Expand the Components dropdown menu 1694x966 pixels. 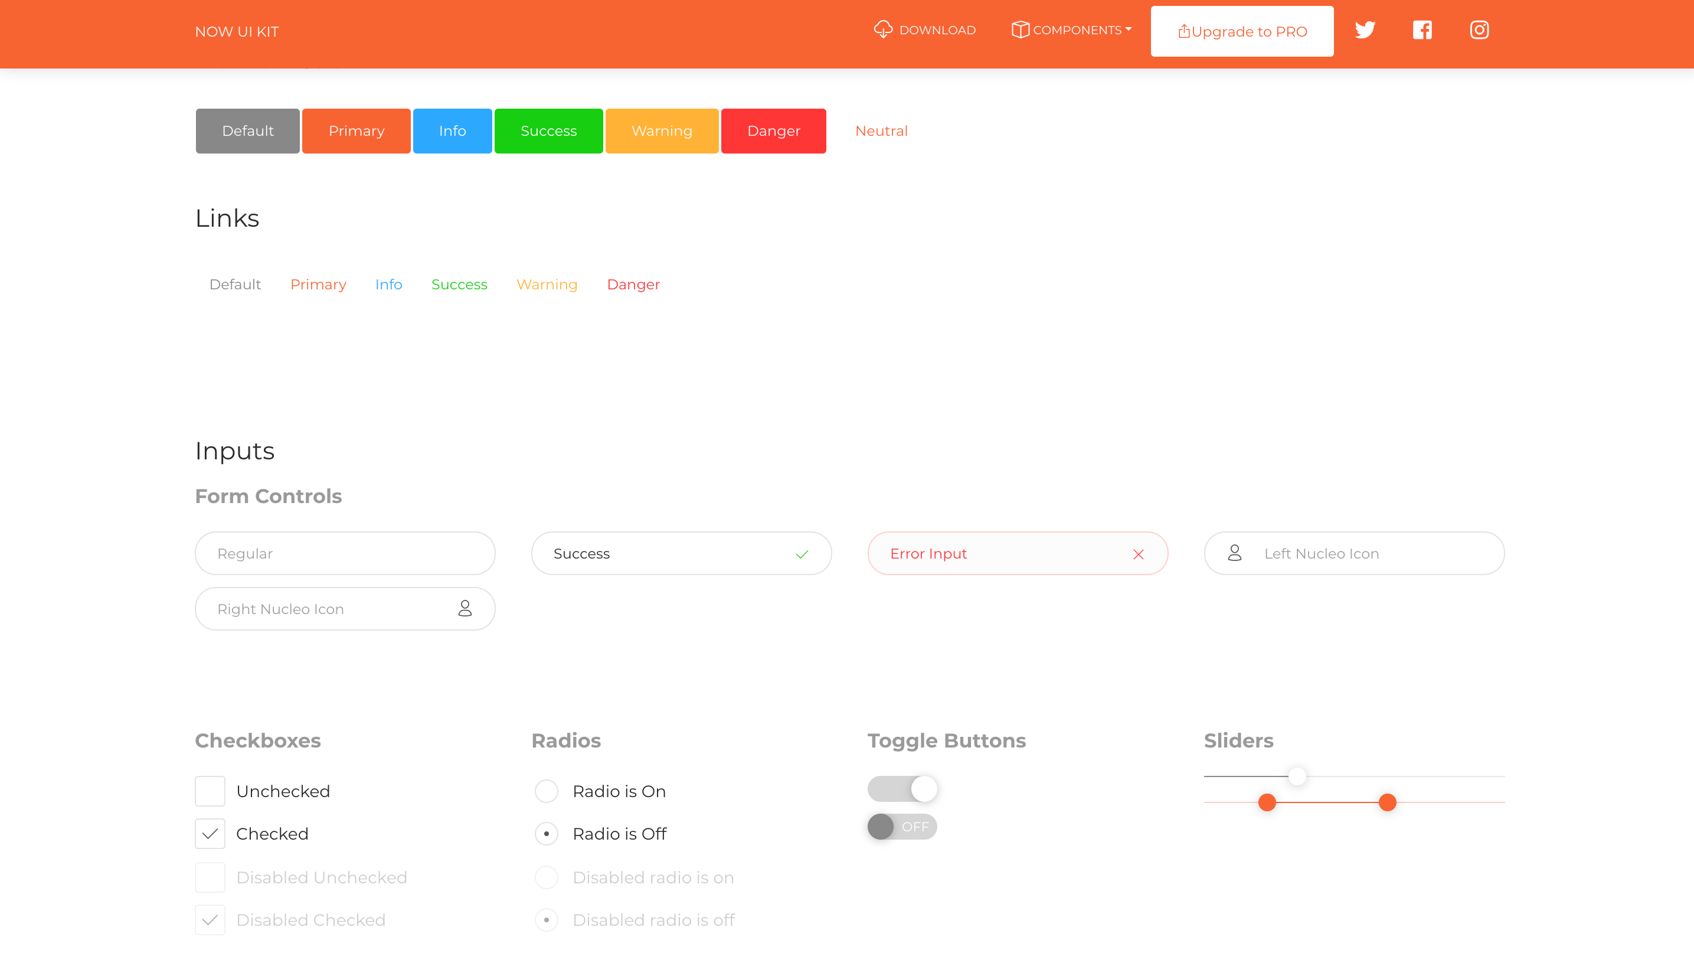(x=1071, y=31)
